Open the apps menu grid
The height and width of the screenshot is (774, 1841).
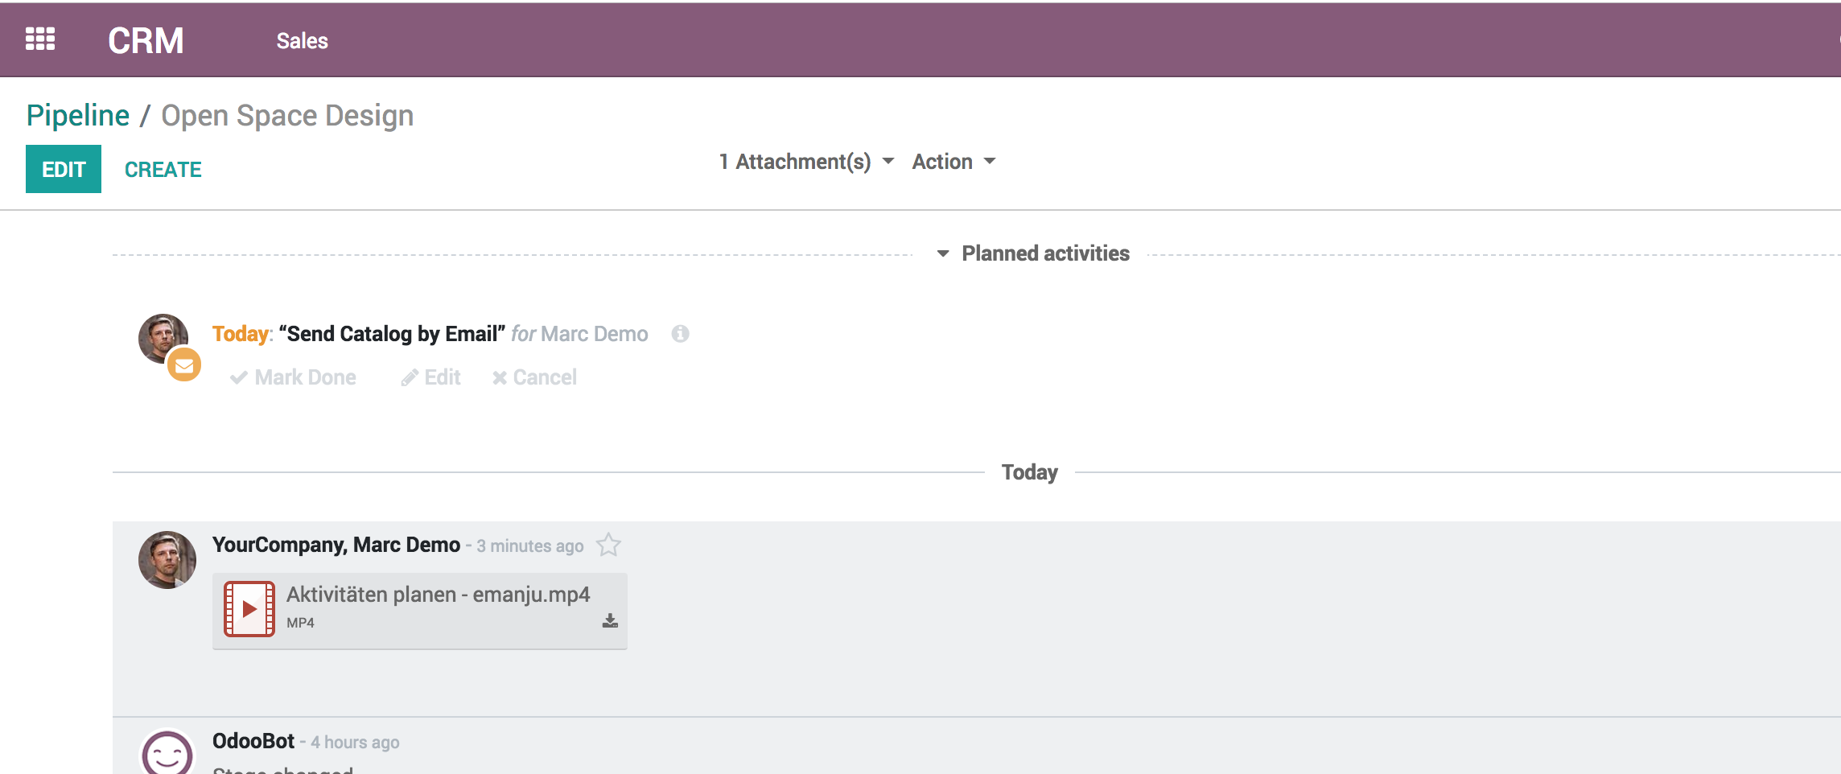(40, 38)
